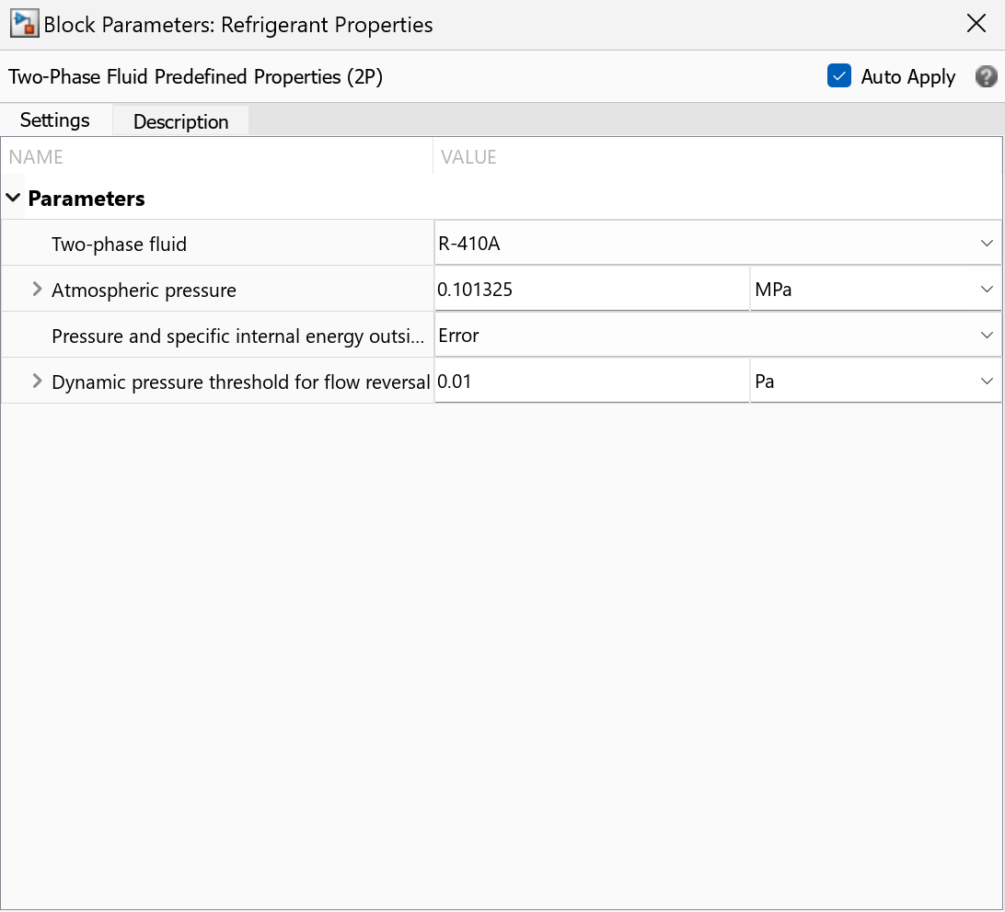1005x912 pixels.
Task: Select the Pressure and specific internal energy row
Action: [237, 336]
